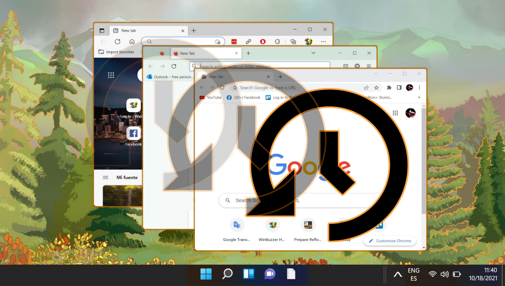Open the ENG ES language switcher
Viewport: 505px width, 286px height.
(x=414, y=274)
